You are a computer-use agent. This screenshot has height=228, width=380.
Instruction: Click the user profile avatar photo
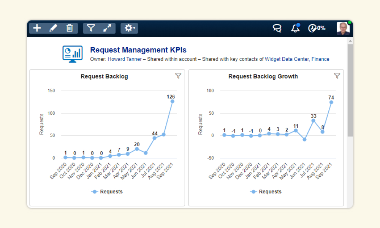[x=343, y=28]
